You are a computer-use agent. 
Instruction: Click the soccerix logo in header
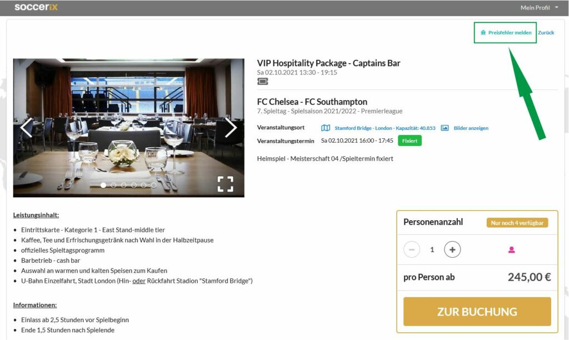pyautogui.click(x=36, y=7)
